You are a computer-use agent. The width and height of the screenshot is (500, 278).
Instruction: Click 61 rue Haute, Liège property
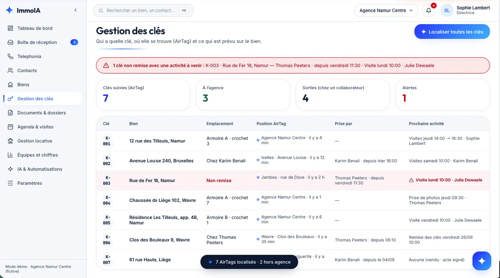[x=150, y=260]
